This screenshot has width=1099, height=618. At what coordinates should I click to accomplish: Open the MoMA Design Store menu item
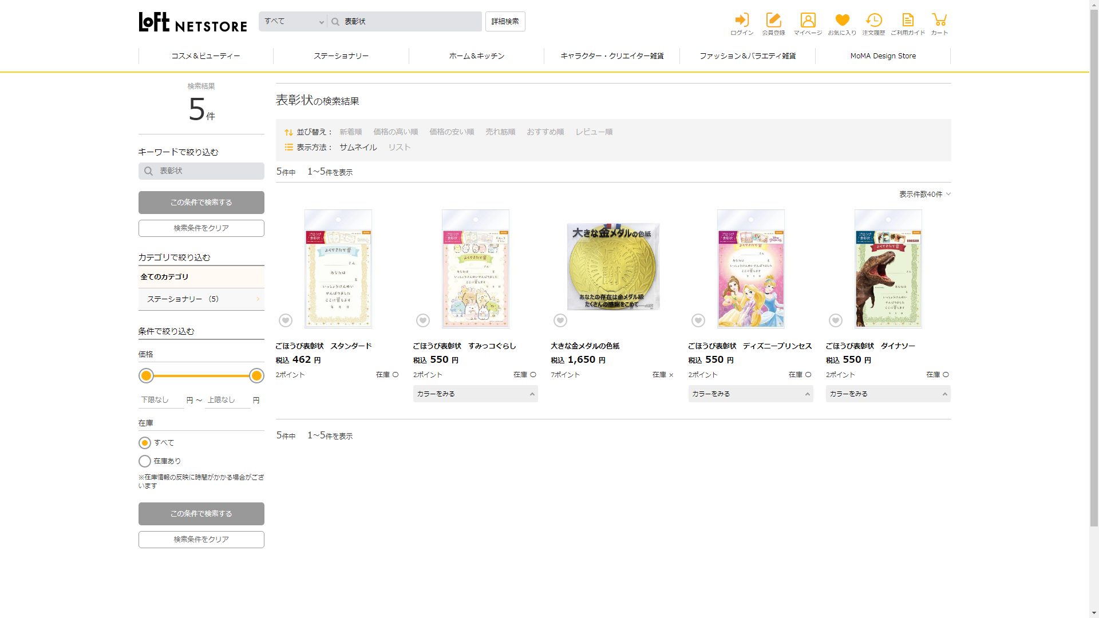click(883, 56)
